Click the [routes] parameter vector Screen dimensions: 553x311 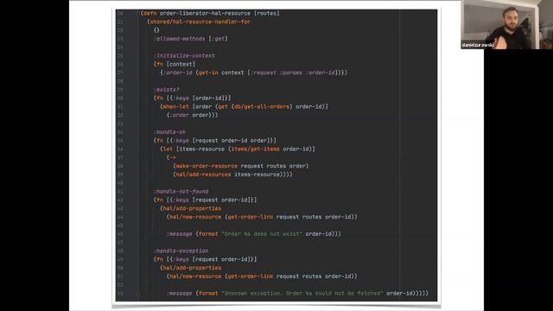[x=267, y=13]
